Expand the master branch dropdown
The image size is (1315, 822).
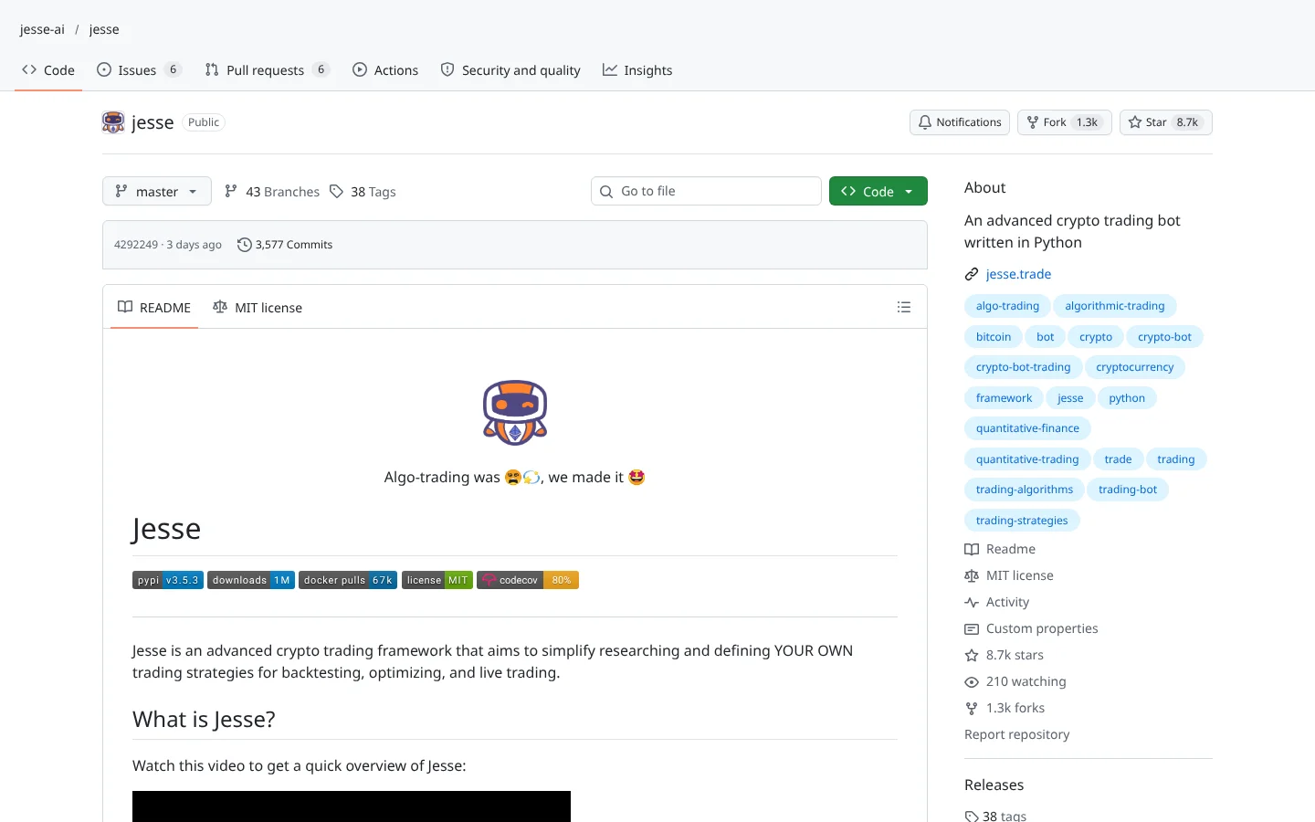point(157,191)
